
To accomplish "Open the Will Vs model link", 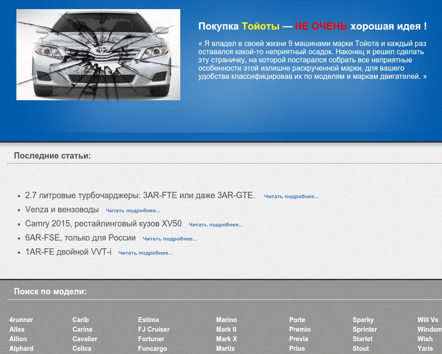I will pyautogui.click(x=428, y=320).
